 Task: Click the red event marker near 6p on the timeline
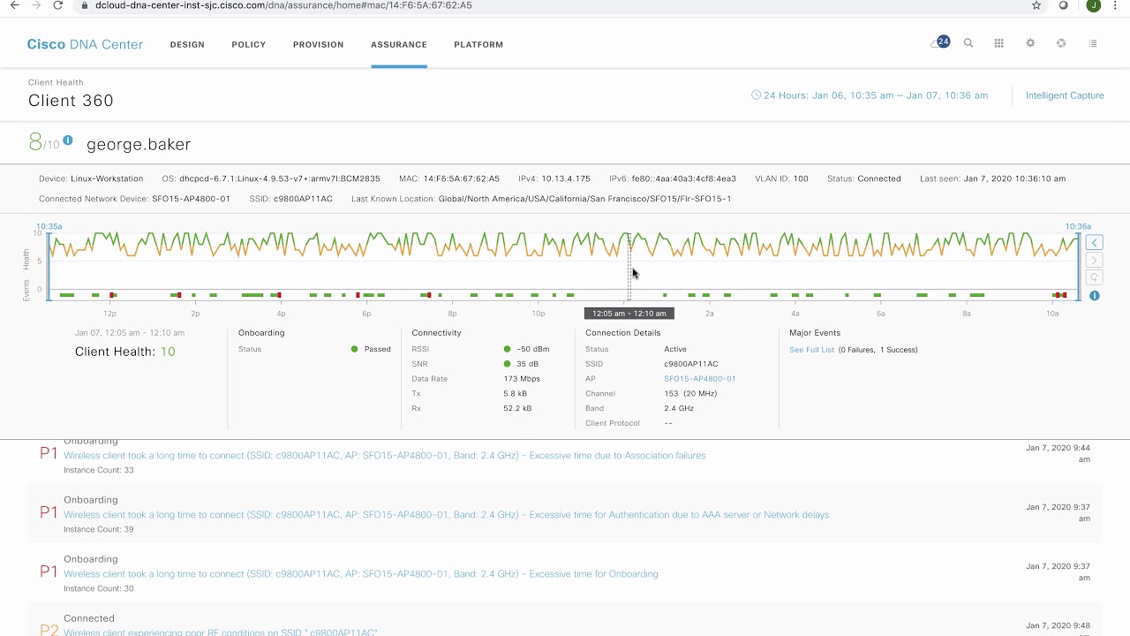click(x=358, y=295)
